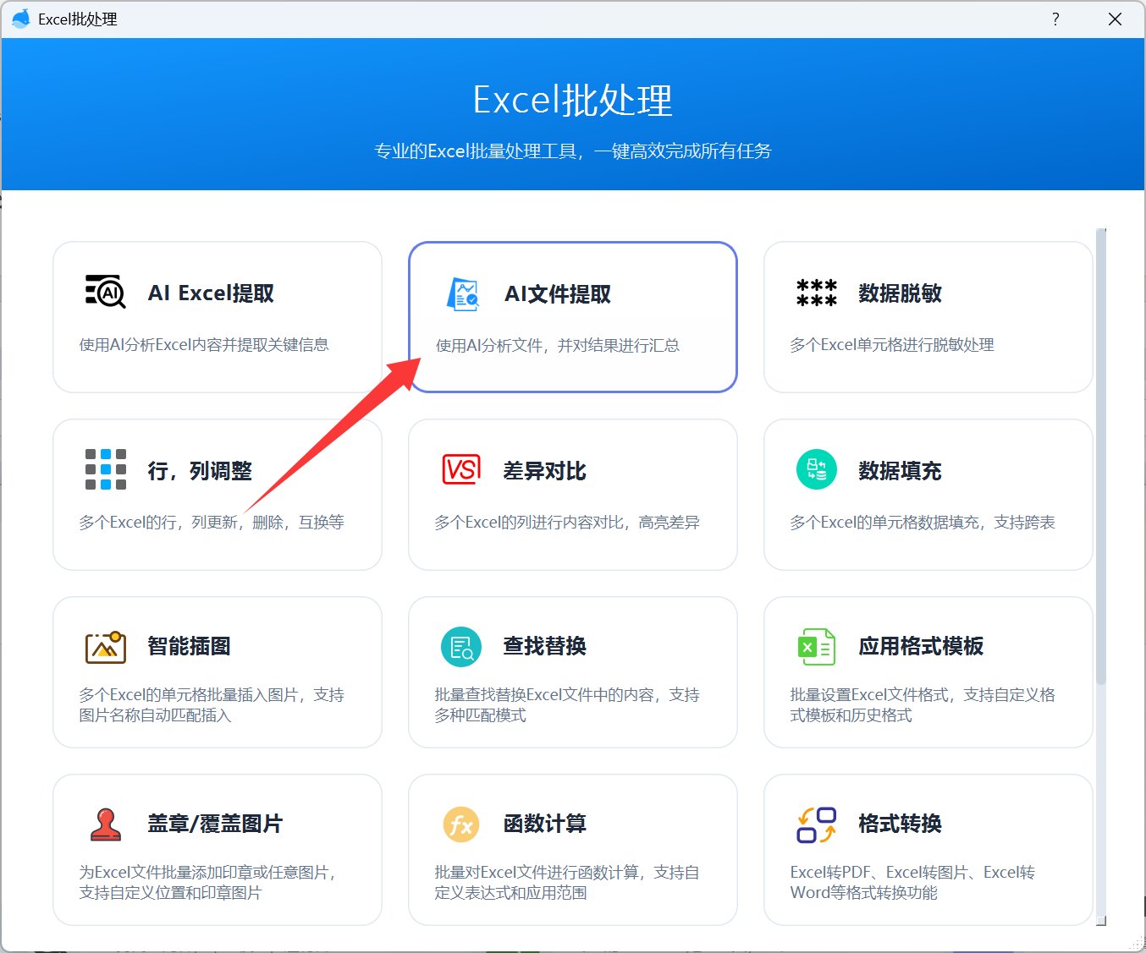
Task: Click the 数据脱敏 asterisks icon
Action: (817, 293)
